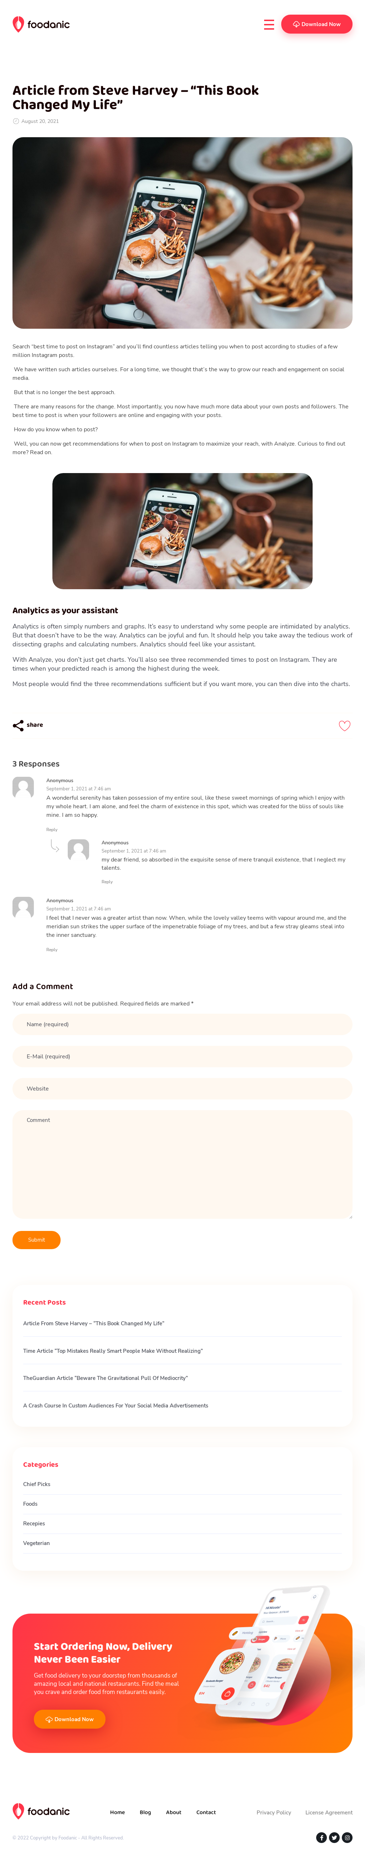365x1853 pixels.
Task: Like the article with the heart icon
Action: pyautogui.click(x=344, y=726)
